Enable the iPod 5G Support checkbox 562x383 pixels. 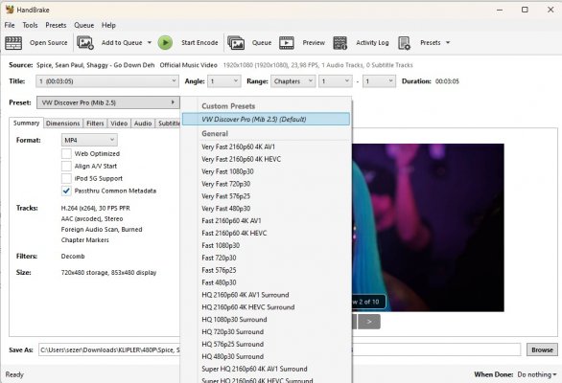coord(66,178)
